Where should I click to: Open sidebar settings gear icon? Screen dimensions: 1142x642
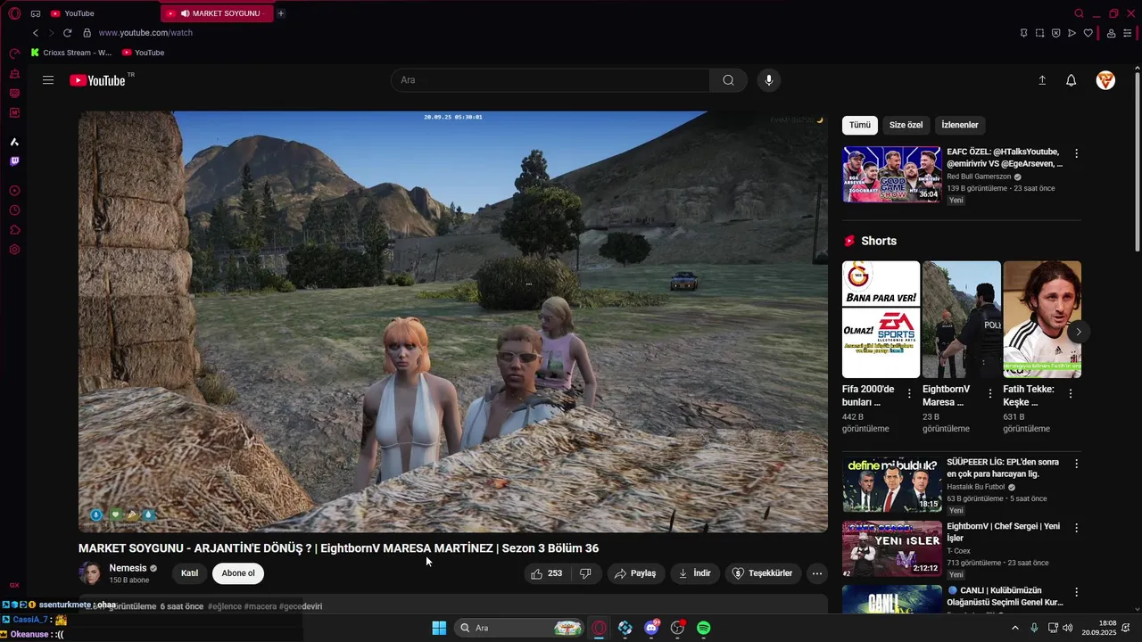14,250
